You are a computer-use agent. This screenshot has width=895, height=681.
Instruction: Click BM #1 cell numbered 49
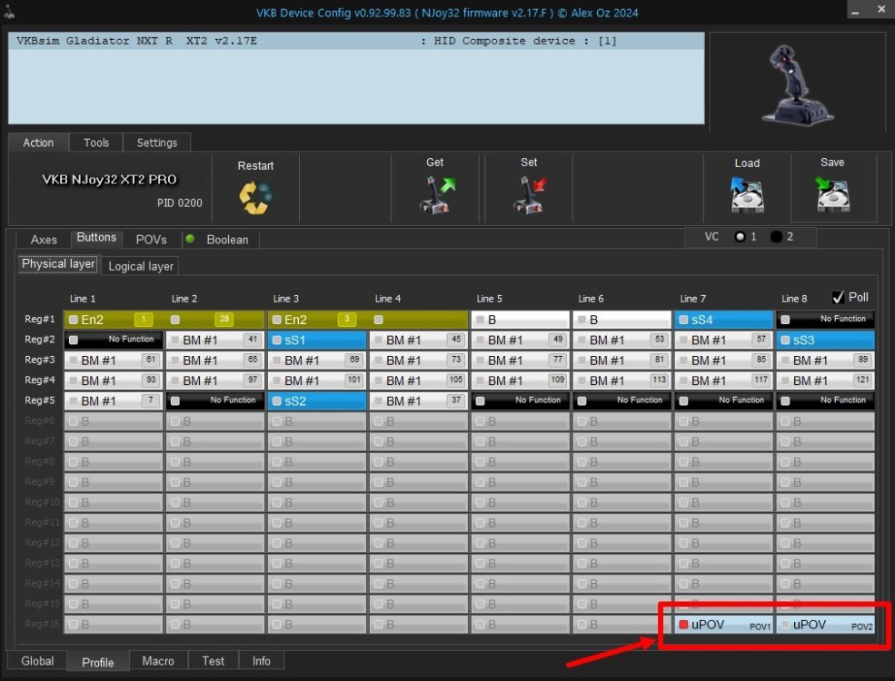pos(520,340)
